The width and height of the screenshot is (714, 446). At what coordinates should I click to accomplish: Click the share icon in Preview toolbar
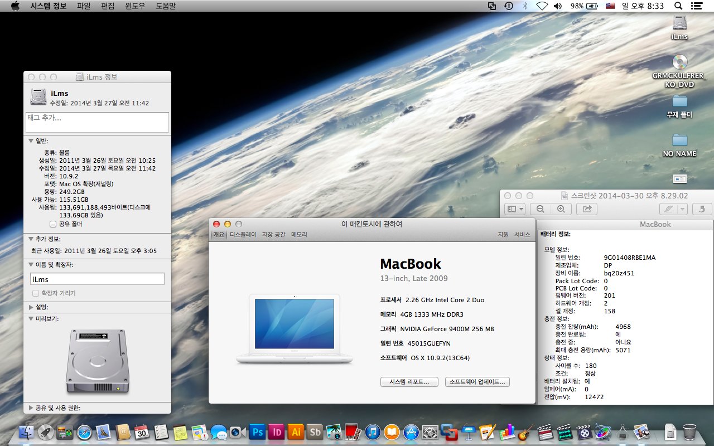coord(587,209)
